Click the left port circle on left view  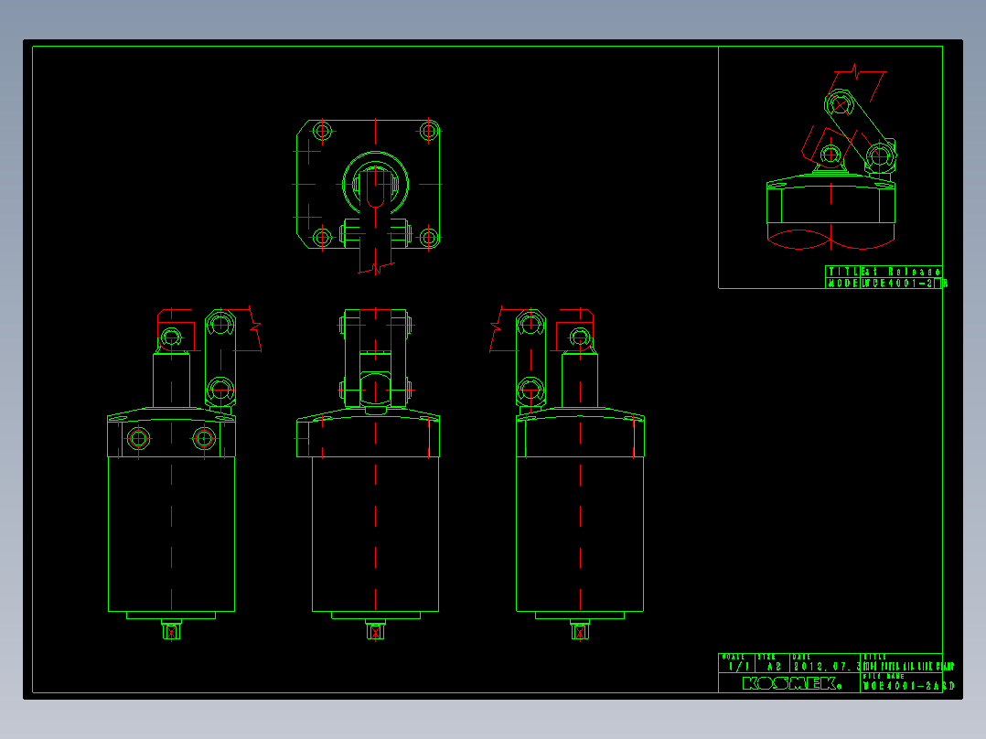pyautogui.click(x=138, y=438)
